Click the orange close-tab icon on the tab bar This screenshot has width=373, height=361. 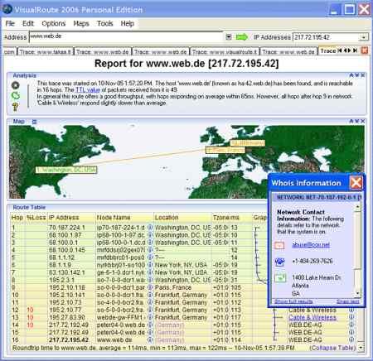point(365,51)
